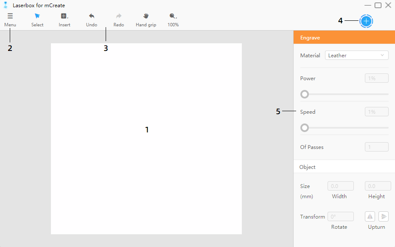Open the Insert tool
The height and width of the screenshot is (247, 395).
tap(64, 20)
